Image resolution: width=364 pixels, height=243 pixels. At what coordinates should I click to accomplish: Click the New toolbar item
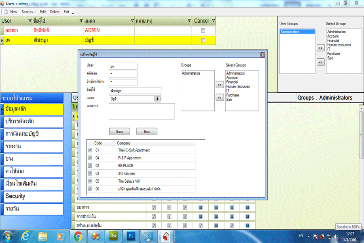pyautogui.click(x=11, y=12)
